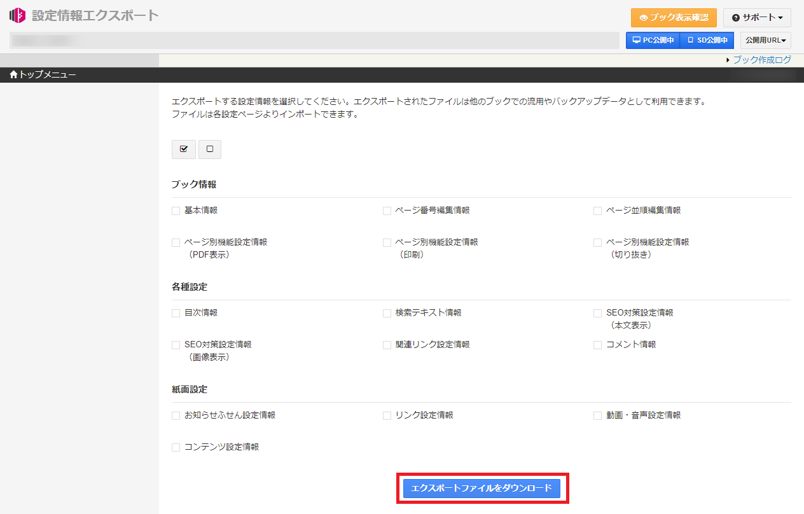Tick the リンク設定情報 checkbox

pos(387,415)
